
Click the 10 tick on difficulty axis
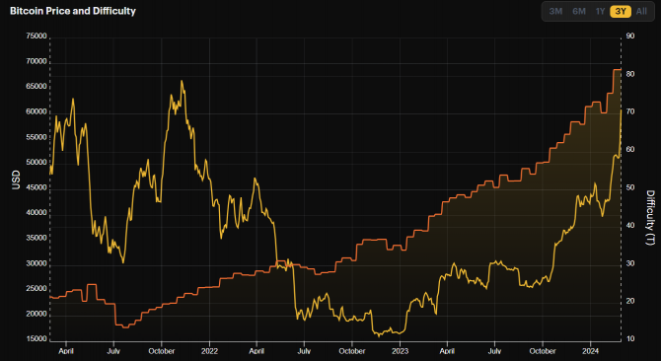point(630,339)
